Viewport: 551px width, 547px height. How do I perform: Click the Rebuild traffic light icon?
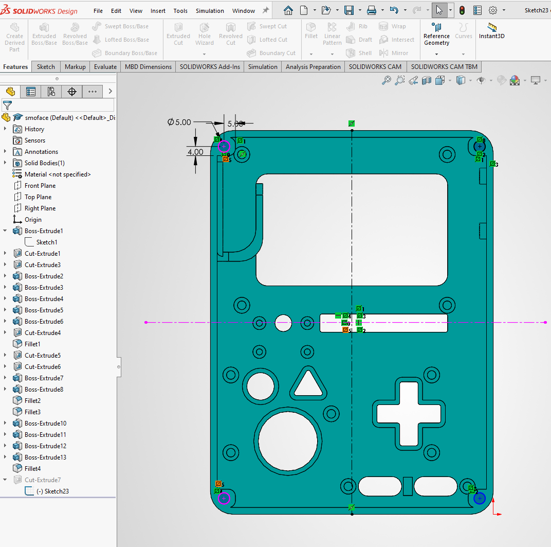tap(462, 11)
